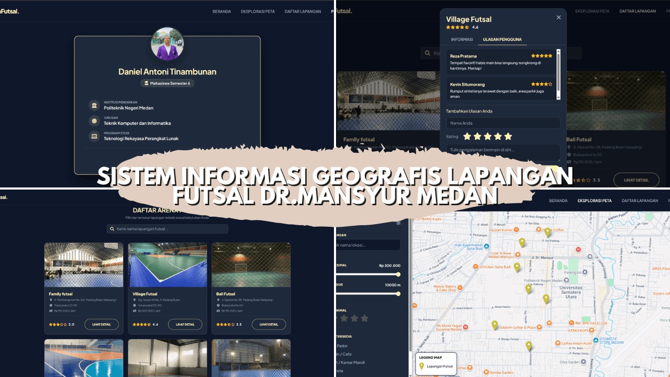Switch to the ULASAN PENGGUNA tab

pyautogui.click(x=502, y=39)
